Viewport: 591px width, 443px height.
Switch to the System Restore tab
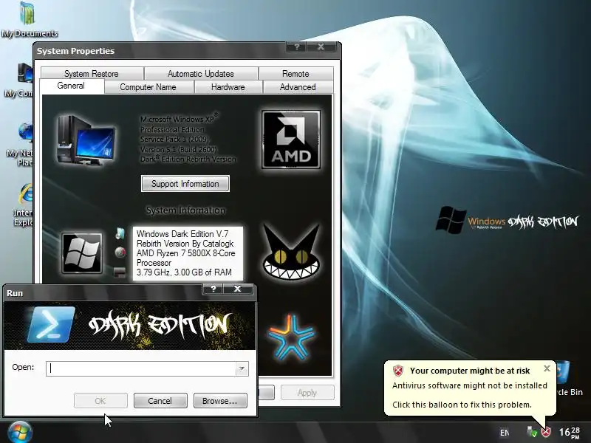pos(92,73)
